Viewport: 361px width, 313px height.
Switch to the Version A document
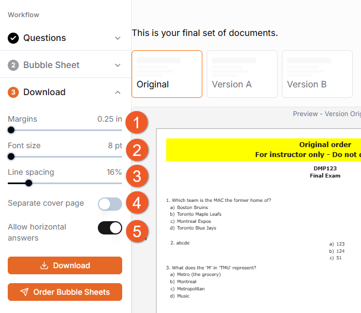tap(242, 74)
